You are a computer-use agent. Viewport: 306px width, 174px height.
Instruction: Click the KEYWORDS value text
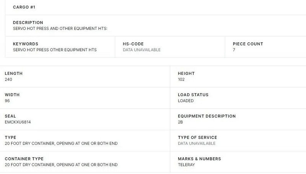click(x=55, y=50)
